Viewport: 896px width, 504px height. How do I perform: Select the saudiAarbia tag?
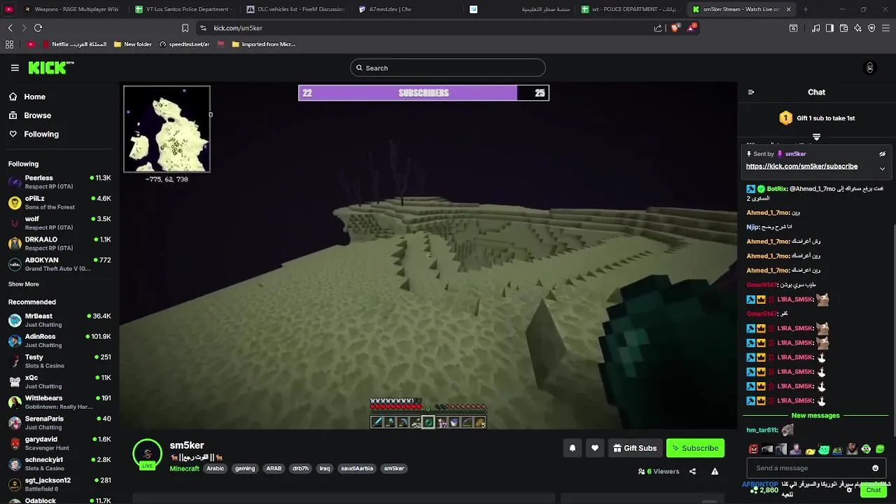point(357,468)
